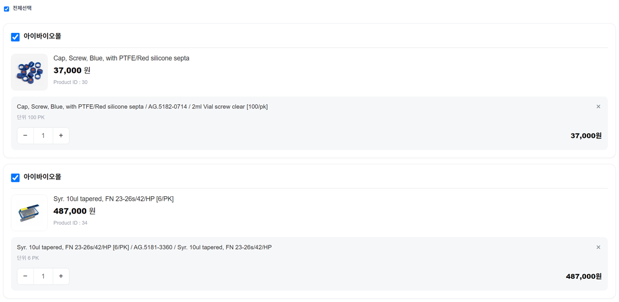The height and width of the screenshot is (302, 619).
Task: Focus the quantity field for Cap Screw item
Action: [x=43, y=136]
